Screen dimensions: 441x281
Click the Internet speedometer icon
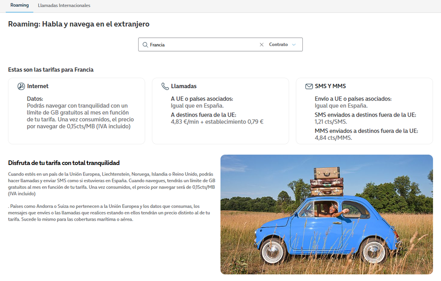pyautogui.click(x=21, y=86)
